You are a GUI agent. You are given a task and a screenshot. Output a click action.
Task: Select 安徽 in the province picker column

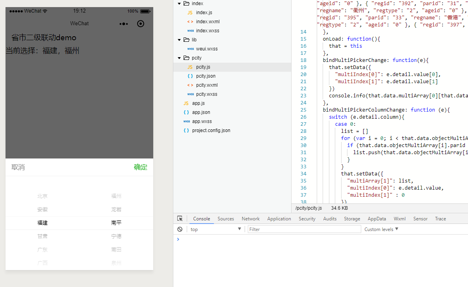pyautogui.click(x=43, y=209)
